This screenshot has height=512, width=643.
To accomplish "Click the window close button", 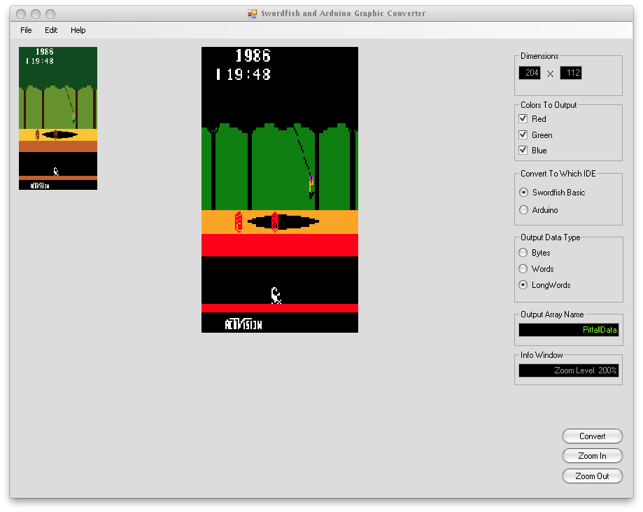I will pos(21,14).
